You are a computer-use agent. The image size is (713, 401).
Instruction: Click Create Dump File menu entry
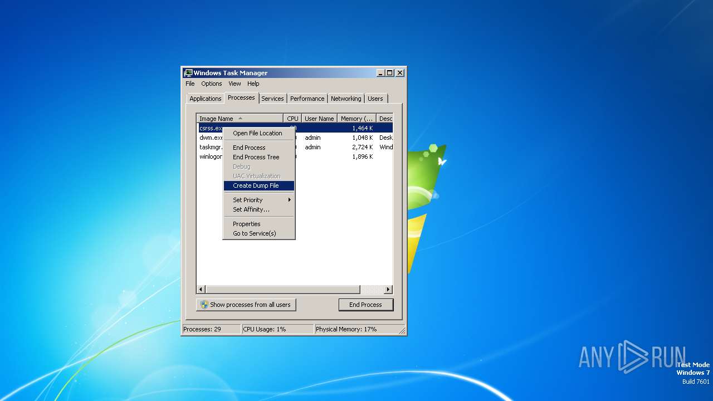click(259, 185)
